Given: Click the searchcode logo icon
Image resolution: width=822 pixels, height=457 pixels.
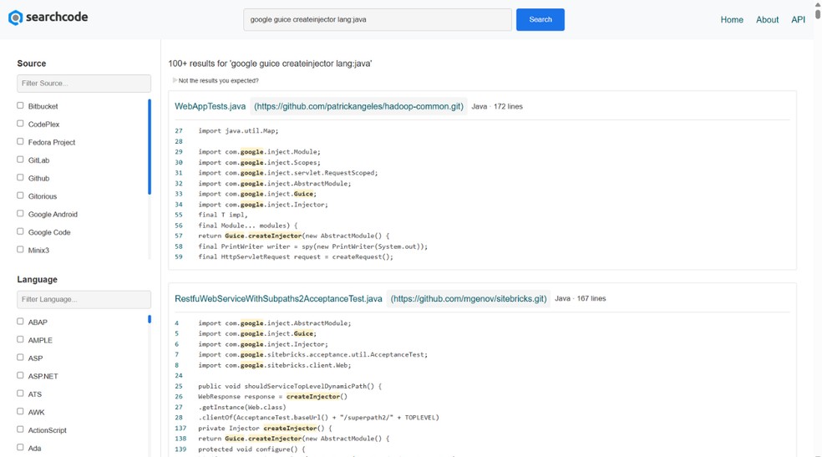Looking at the screenshot, I should [x=15, y=18].
